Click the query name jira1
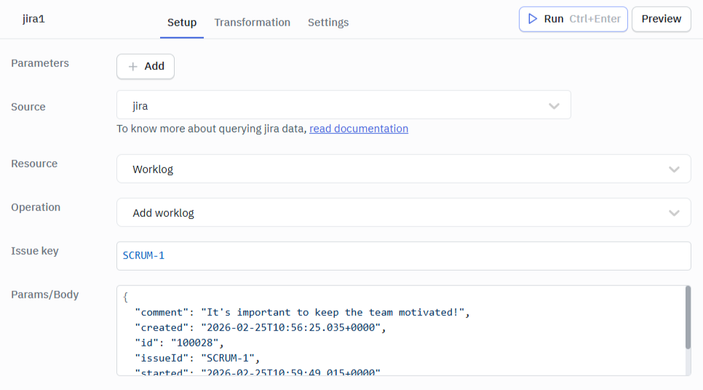The width and height of the screenshot is (703, 390). (x=33, y=19)
